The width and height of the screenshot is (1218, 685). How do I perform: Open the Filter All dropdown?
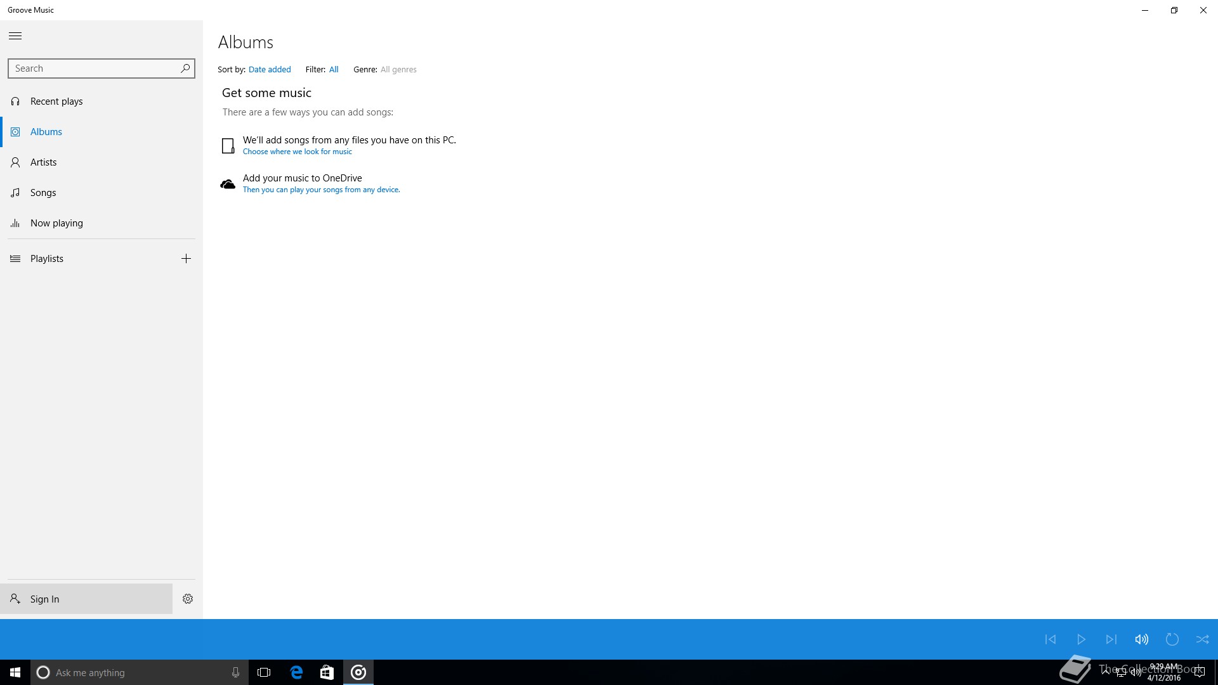pyautogui.click(x=334, y=70)
